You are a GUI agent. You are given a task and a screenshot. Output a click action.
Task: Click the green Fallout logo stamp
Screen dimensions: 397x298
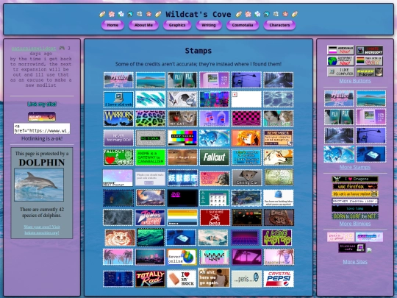pos(214,157)
